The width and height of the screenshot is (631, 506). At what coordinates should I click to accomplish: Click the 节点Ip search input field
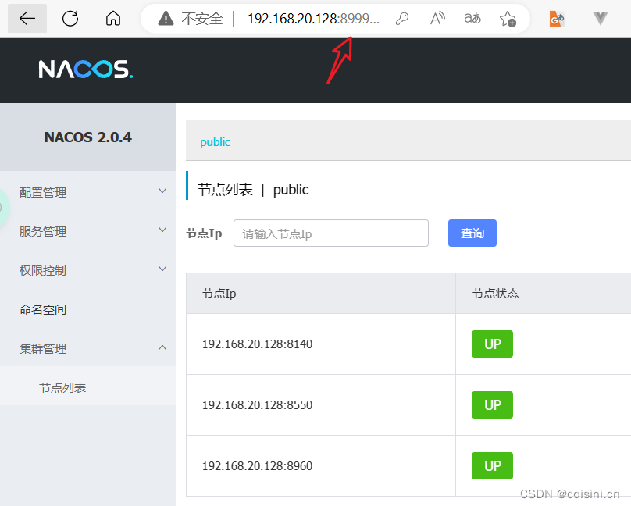(x=331, y=233)
